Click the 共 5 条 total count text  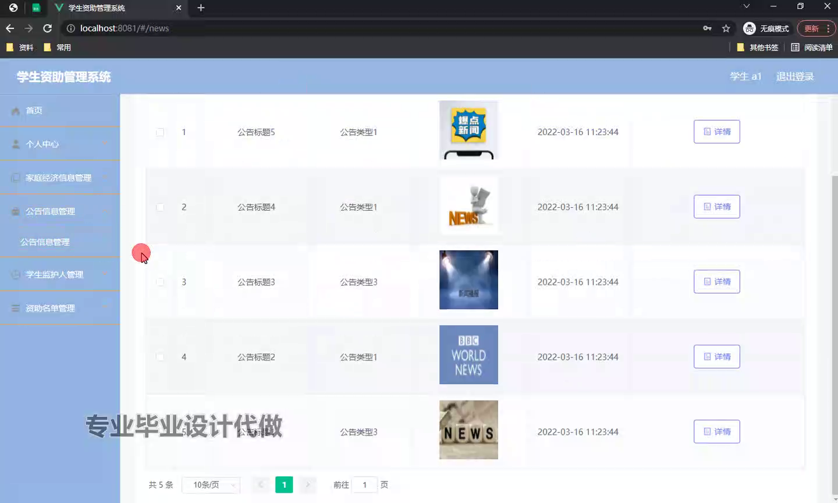161,485
